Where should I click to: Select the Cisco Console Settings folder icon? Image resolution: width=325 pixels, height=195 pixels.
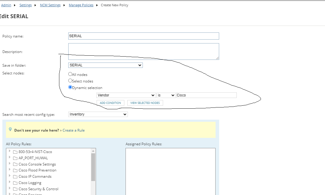pos(15,164)
